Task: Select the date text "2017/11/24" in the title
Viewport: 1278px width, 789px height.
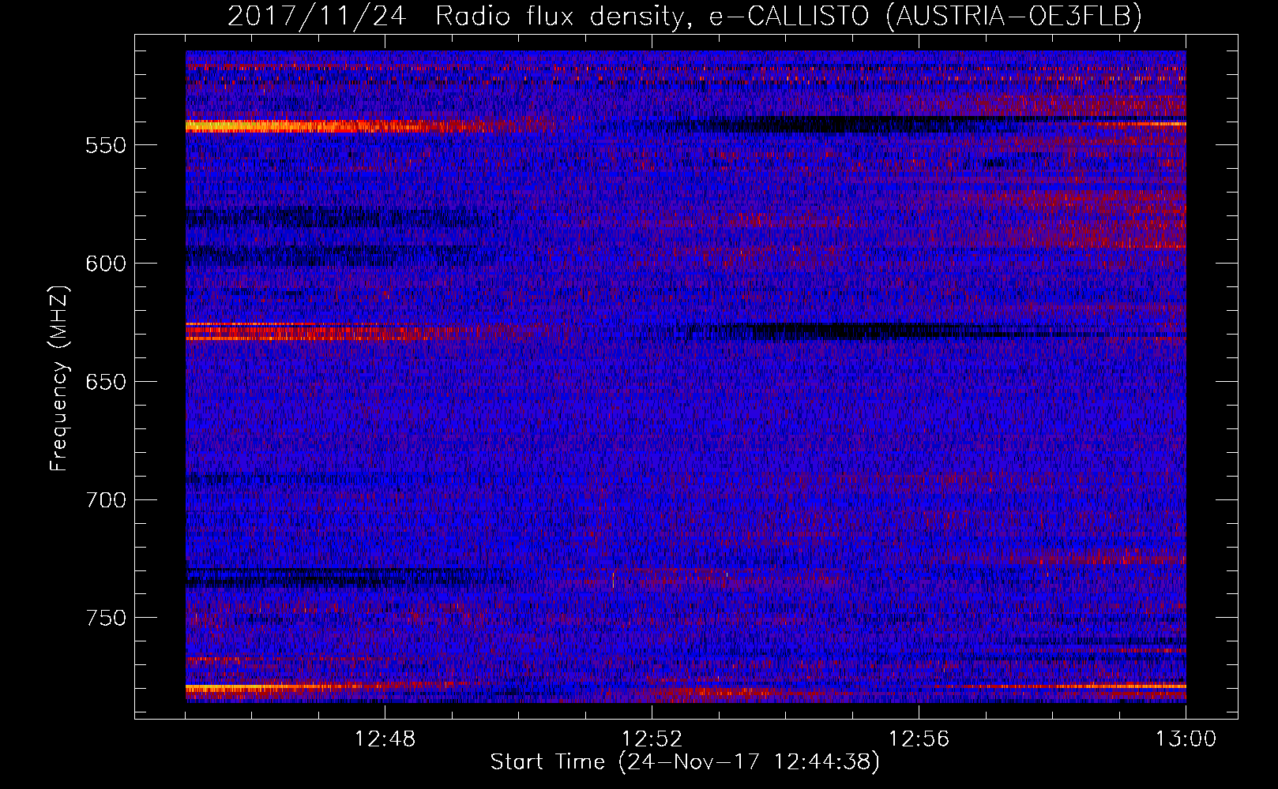Action: click(x=317, y=15)
